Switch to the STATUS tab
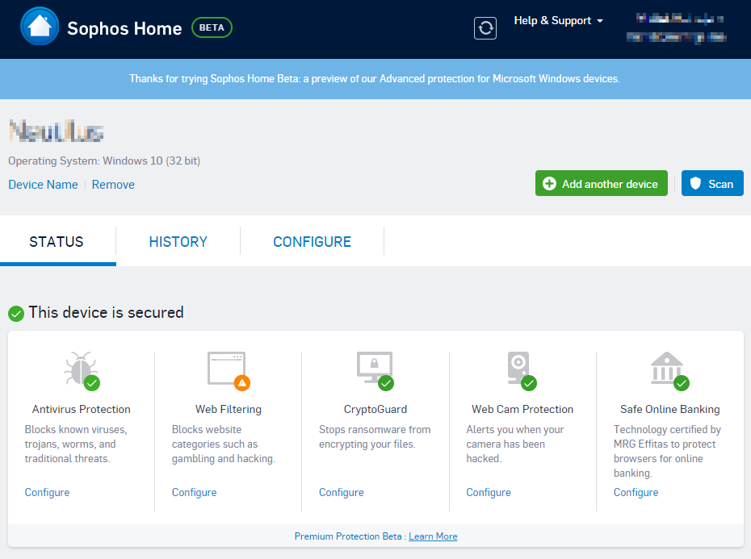The width and height of the screenshot is (751, 559). 57,242
